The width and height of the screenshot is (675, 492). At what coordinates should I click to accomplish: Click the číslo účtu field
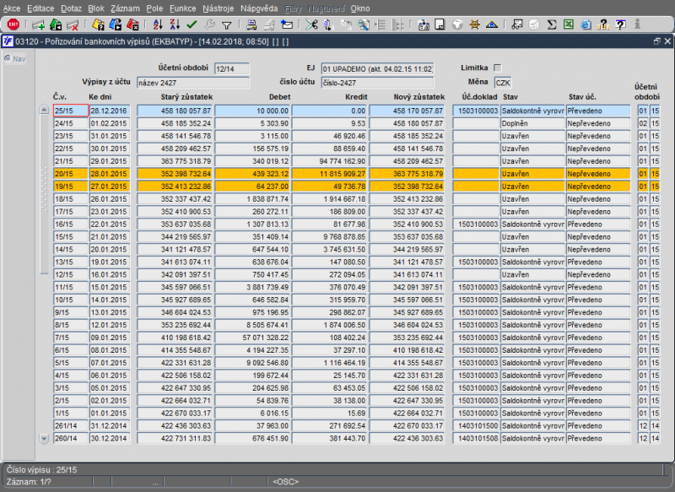(376, 83)
